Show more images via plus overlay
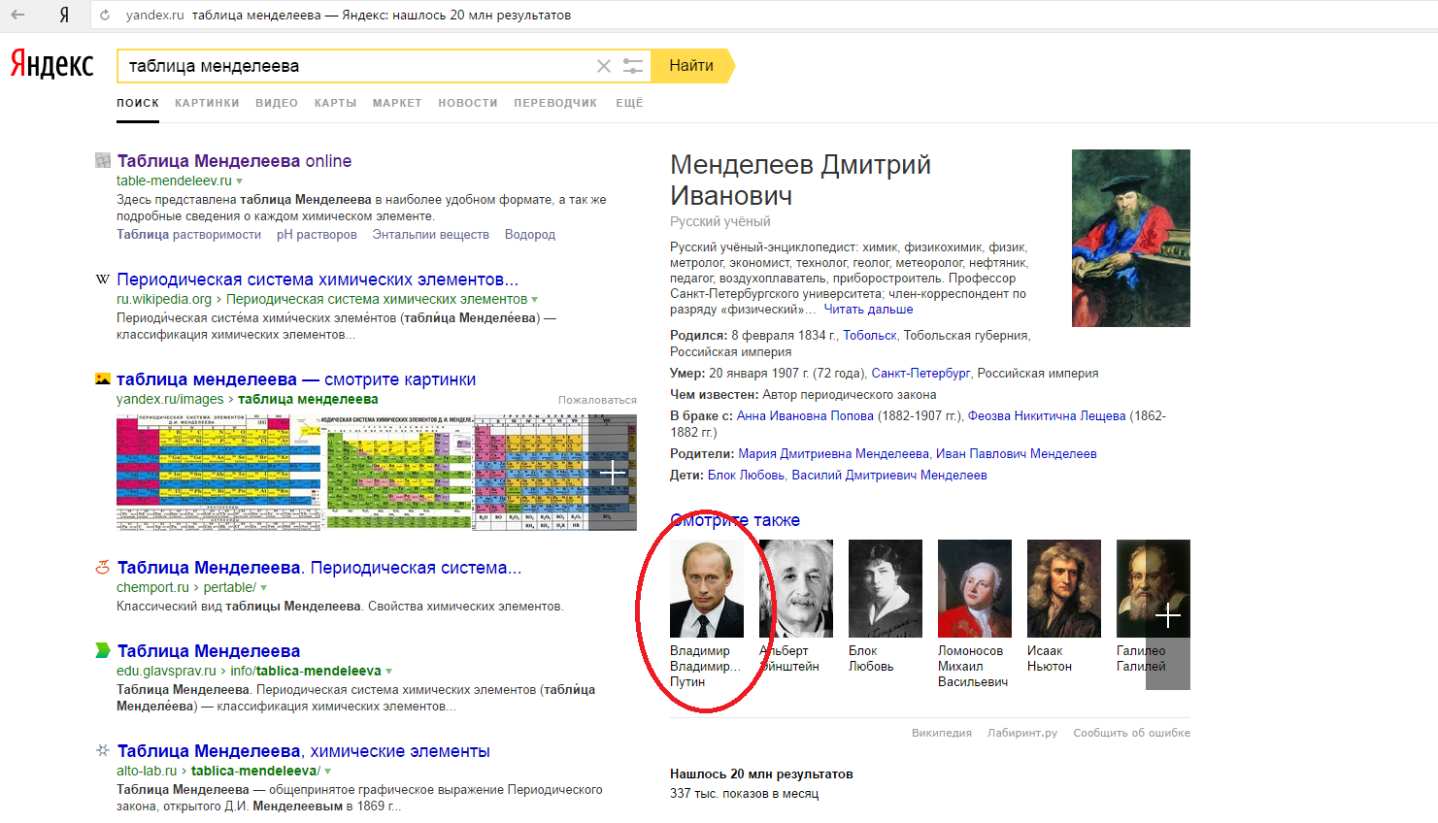Viewport: 1438px width, 823px height. tap(613, 473)
